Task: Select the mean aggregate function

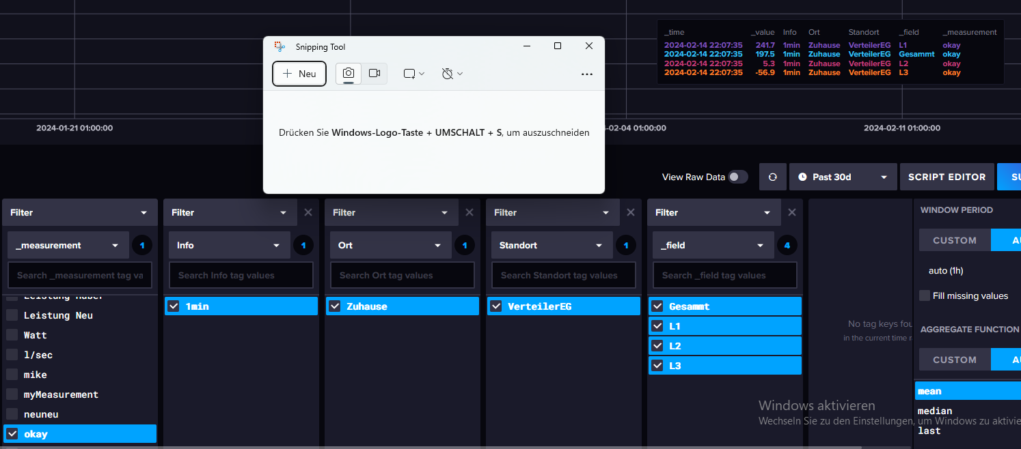Action: pos(968,391)
